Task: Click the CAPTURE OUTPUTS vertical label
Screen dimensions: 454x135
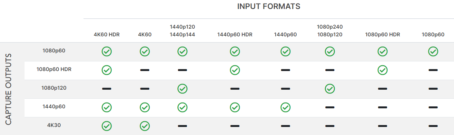Action: click(9, 89)
